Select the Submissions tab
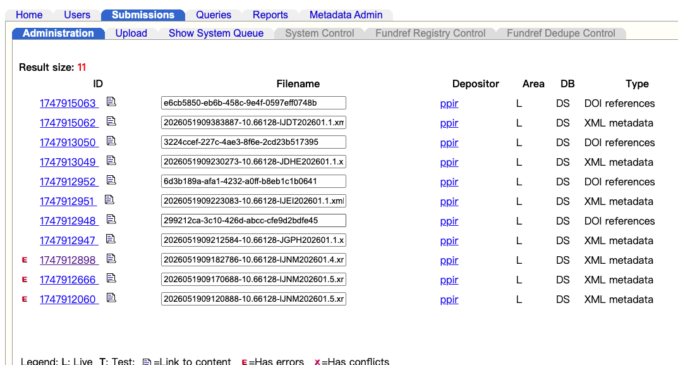 [143, 15]
